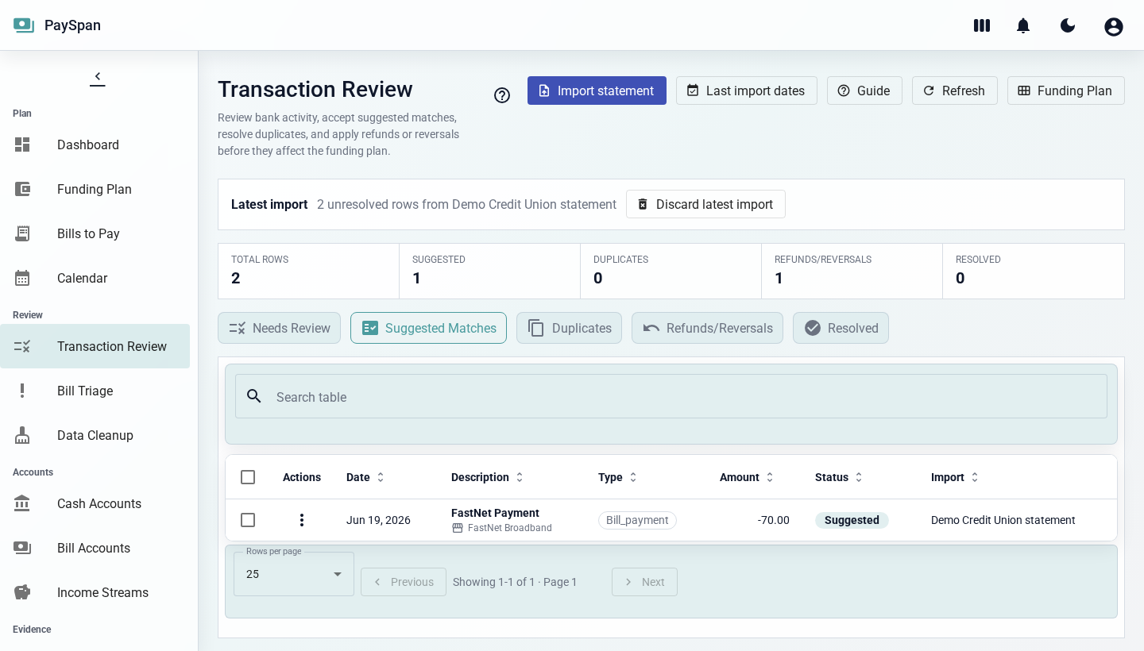Click the Import statement button
The height and width of the screenshot is (651, 1144).
(597, 91)
